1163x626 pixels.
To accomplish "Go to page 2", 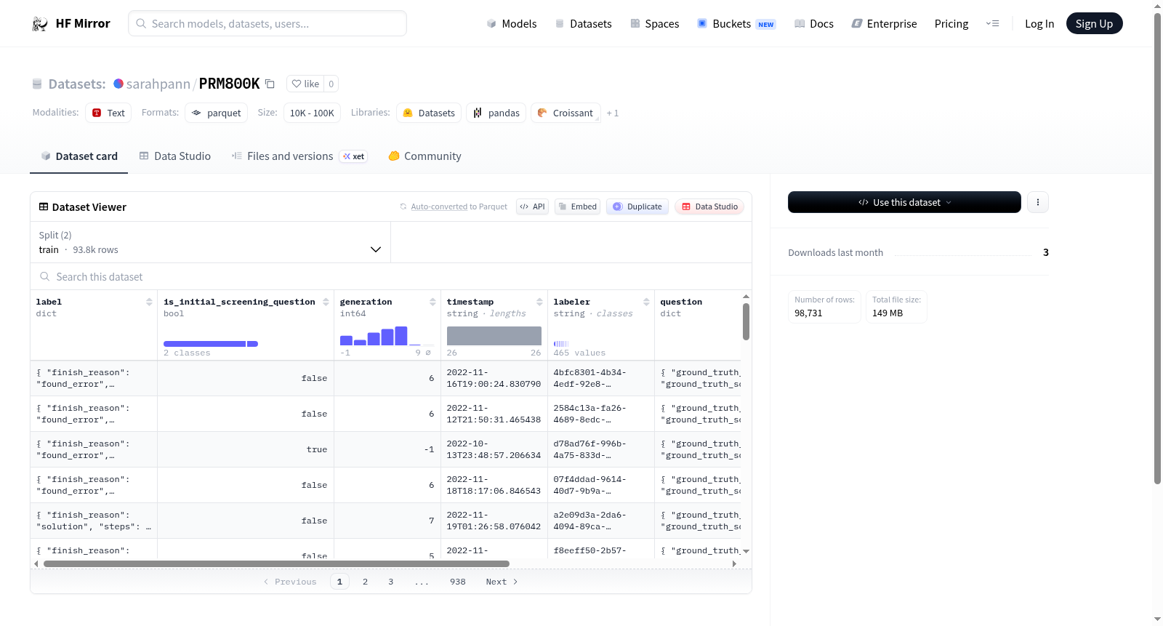I will [x=365, y=582].
